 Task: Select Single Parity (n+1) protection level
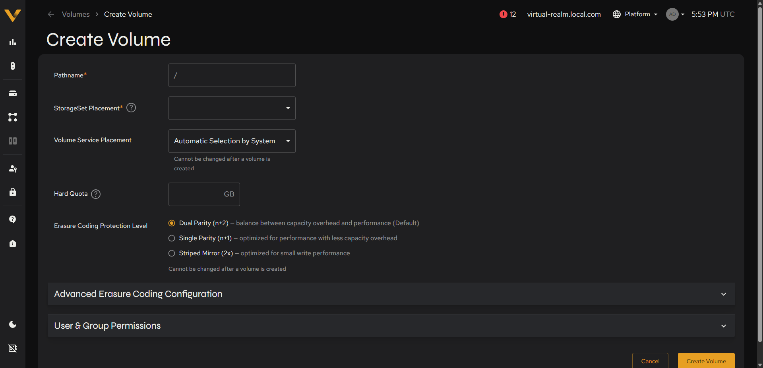click(172, 238)
